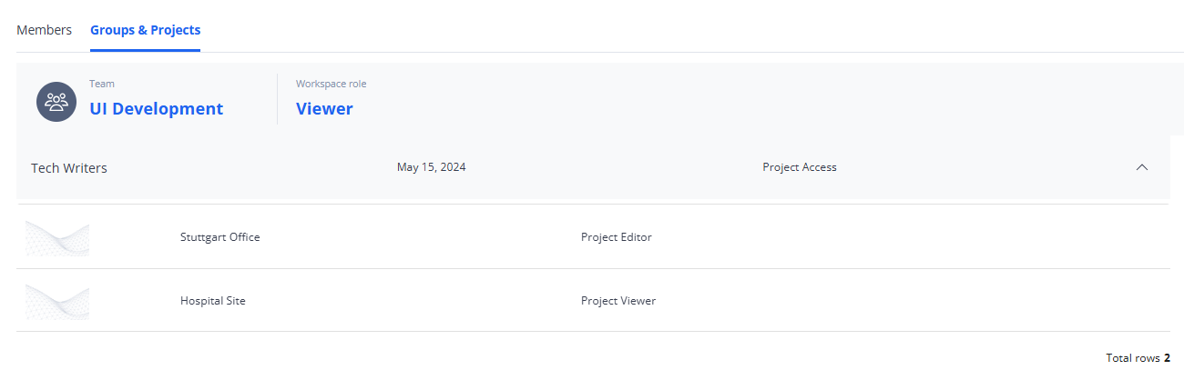Click the row count number 2
Viewport: 1184px width, 390px height.
tap(1167, 358)
